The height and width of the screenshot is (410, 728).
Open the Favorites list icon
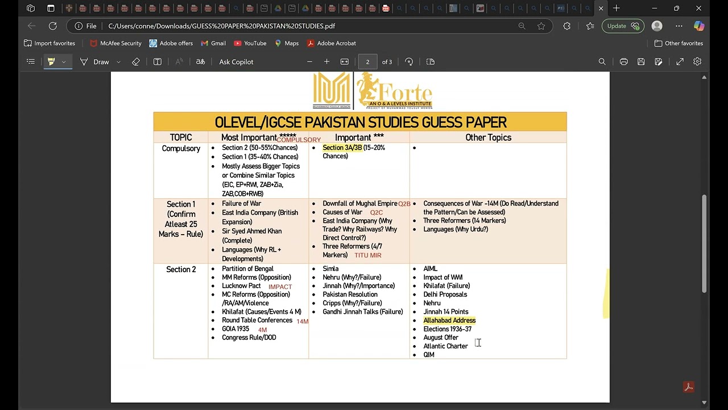tap(590, 26)
